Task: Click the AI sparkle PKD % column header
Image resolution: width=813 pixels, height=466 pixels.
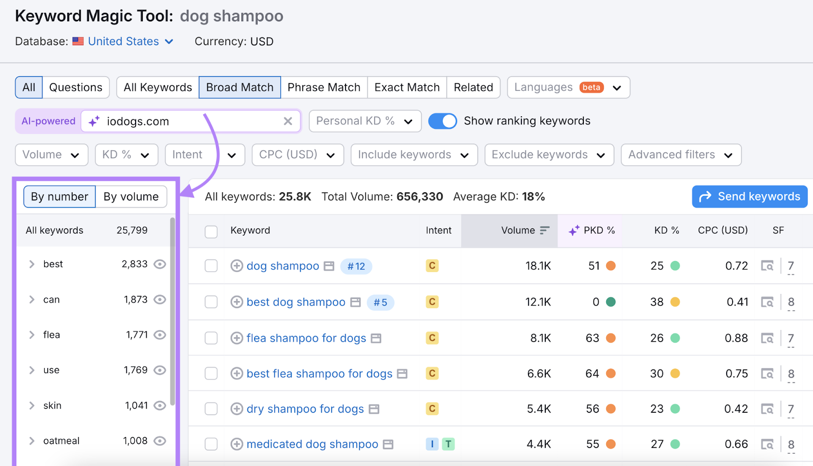Action: [x=592, y=230]
